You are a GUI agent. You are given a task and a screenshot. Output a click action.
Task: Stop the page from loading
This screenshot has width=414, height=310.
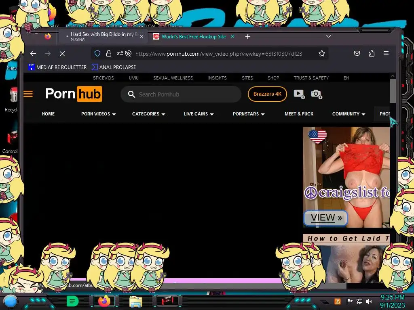62,54
